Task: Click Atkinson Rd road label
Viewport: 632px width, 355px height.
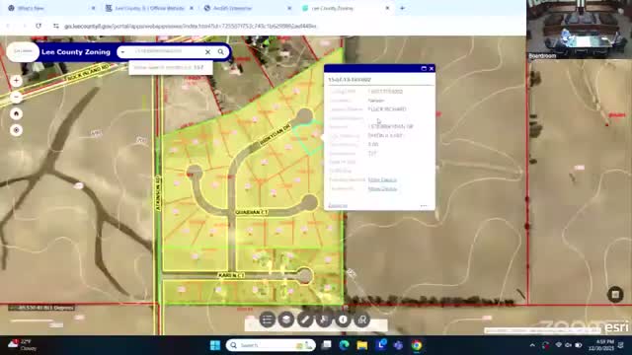Action: pos(158,193)
